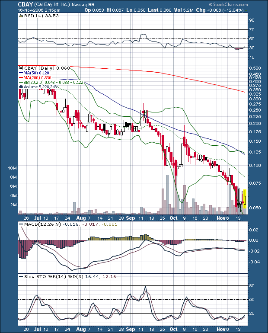Click the candlestick icon next to CBAY (Daily)
This screenshot has height=333, width=268.
pyautogui.click(x=21, y=68)
